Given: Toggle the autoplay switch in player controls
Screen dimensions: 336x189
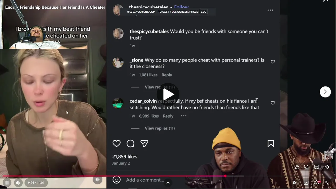Looking at the screenshot, I should (294, 183).
